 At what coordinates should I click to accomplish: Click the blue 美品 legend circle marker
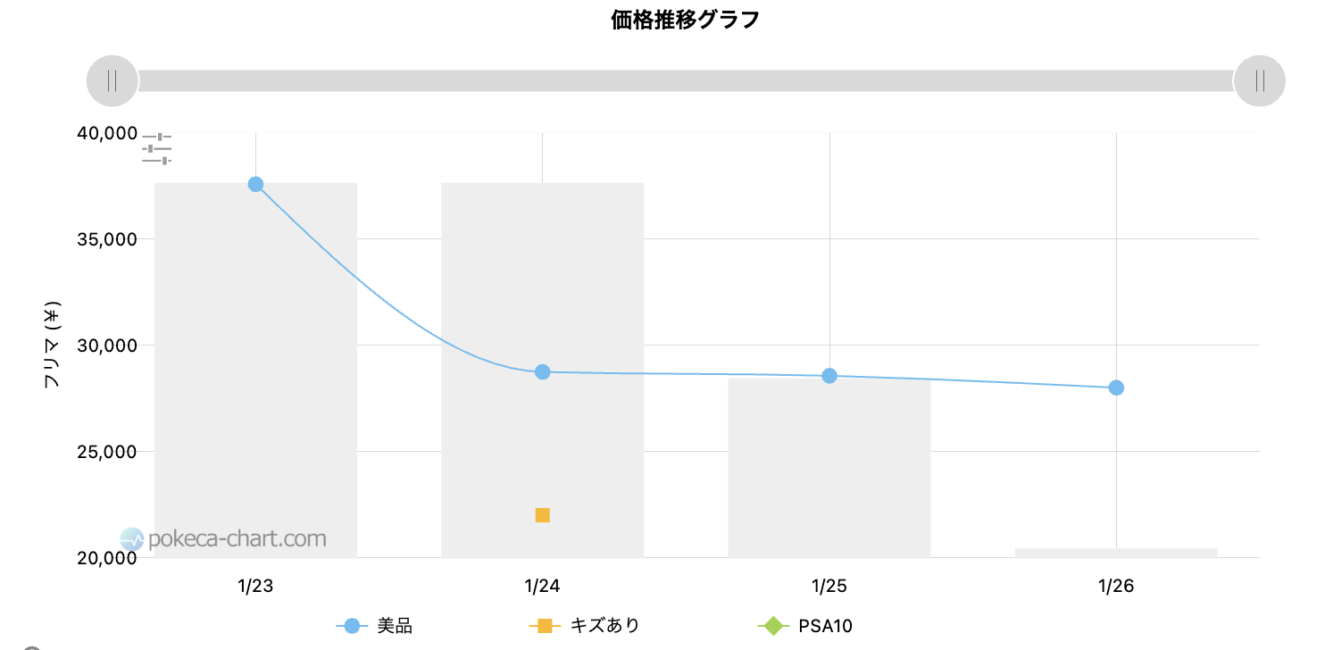click(x=352, y=626)
